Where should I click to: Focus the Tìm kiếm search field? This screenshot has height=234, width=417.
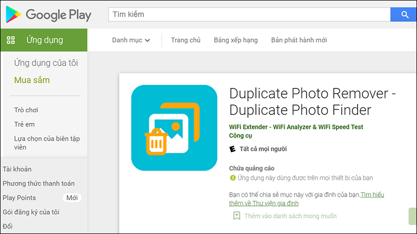click(249, 15)
